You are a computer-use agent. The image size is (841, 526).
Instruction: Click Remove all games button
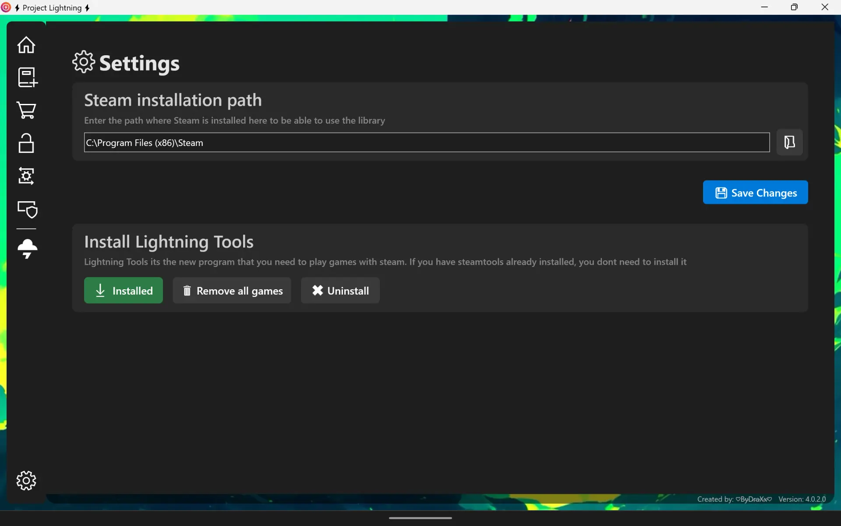pos(232,290)
